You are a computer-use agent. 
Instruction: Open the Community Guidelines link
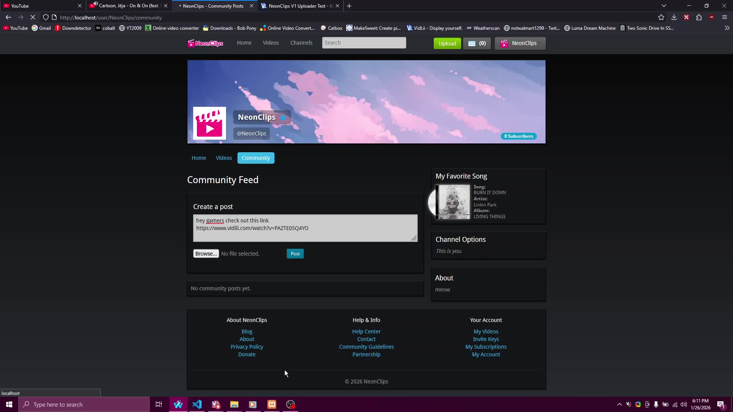(x=366, y=346)
